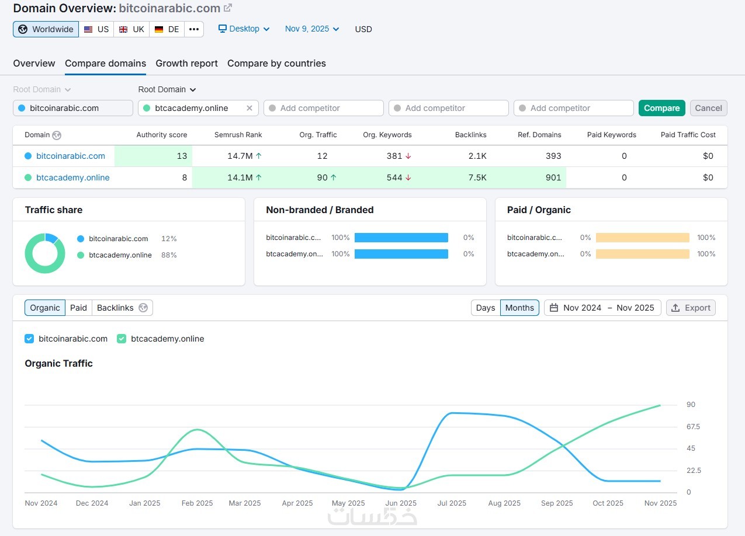745x536 pixels.
Task: Open the second Root Domain dropdown
Action: point(167,89)
